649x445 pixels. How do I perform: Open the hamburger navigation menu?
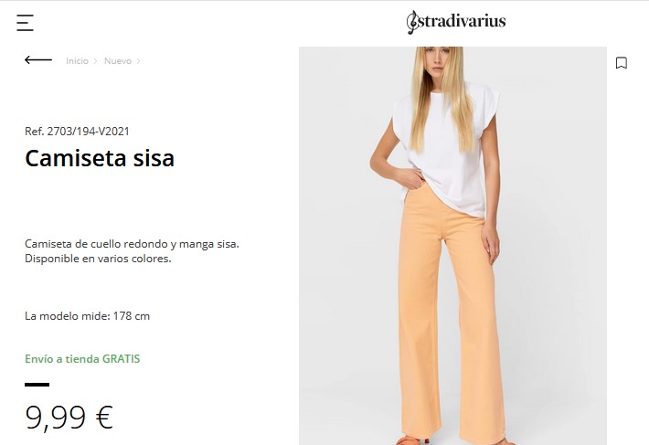[x=25, y=23]
